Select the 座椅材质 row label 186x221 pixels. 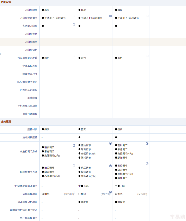32,129
